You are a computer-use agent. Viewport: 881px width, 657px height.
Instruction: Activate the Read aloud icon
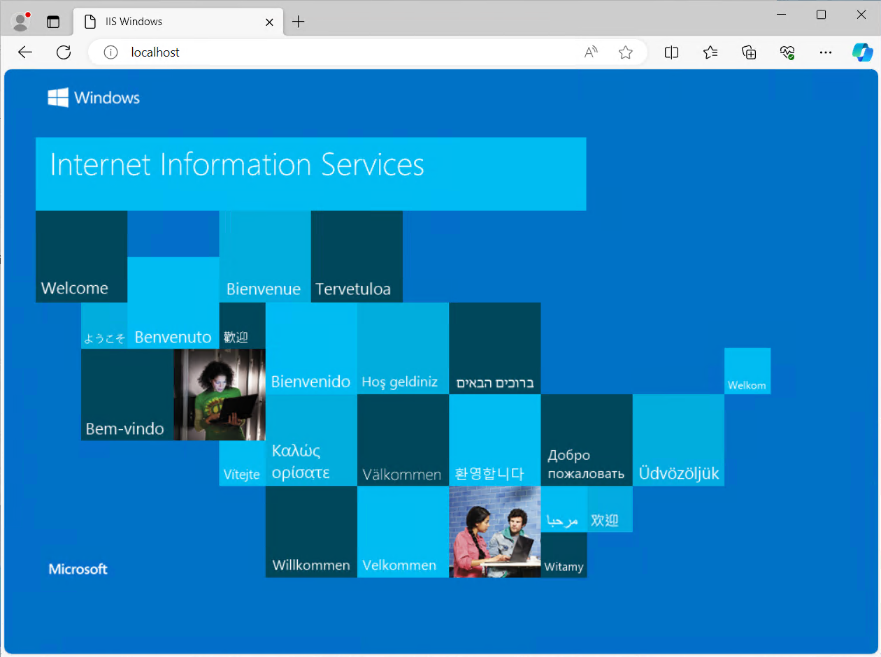coord(591,52)
